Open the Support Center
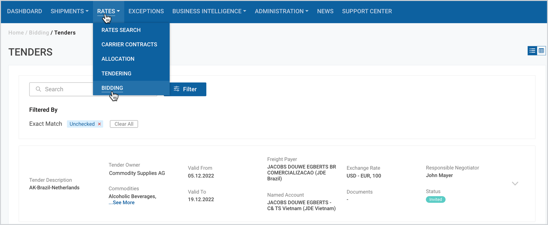 367,11
